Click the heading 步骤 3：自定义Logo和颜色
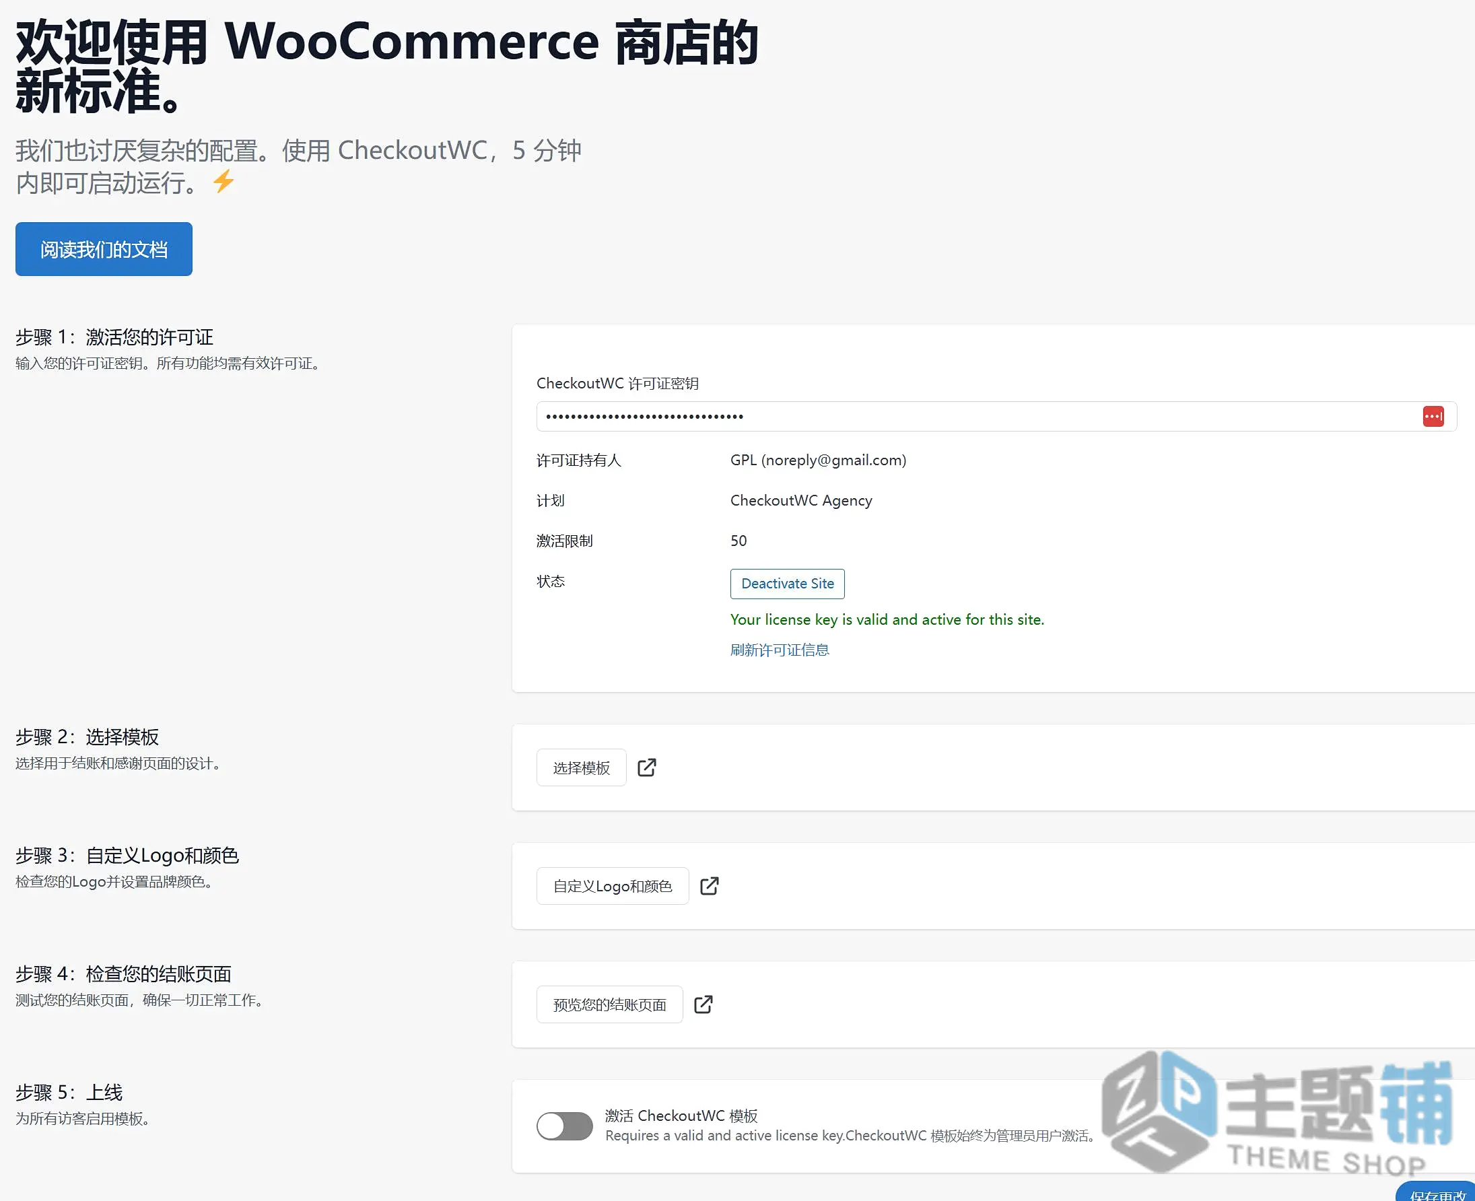Screen dimensions: 1475x1201 (127, 855)
